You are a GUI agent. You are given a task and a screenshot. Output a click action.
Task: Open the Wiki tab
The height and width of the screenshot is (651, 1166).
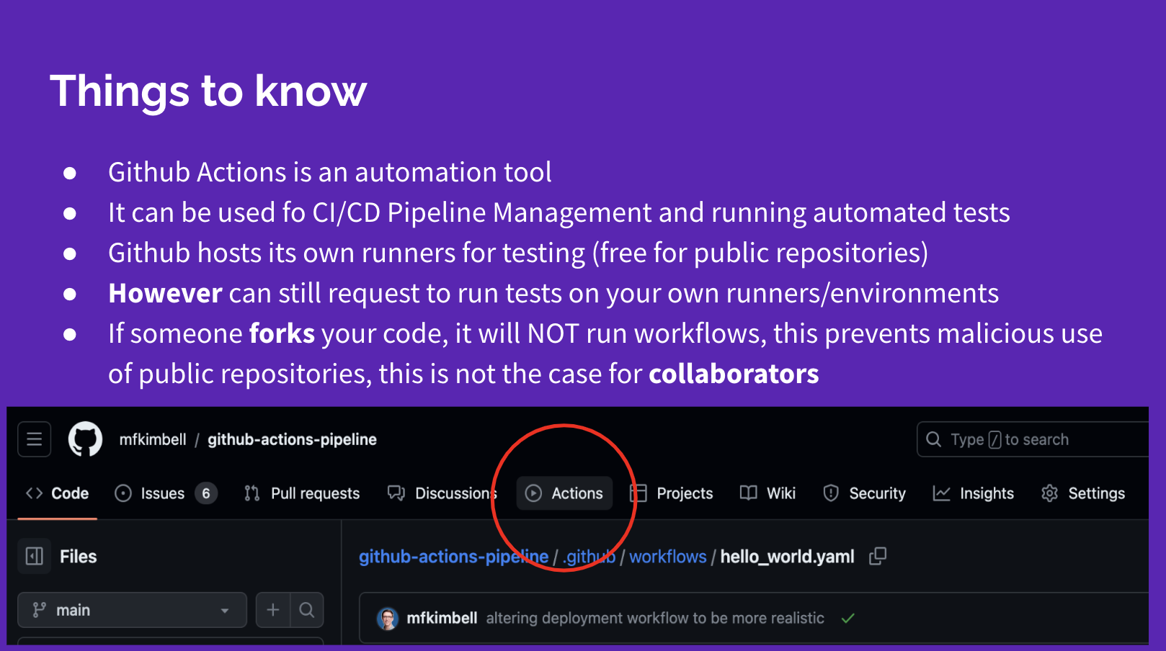(767, 493)
